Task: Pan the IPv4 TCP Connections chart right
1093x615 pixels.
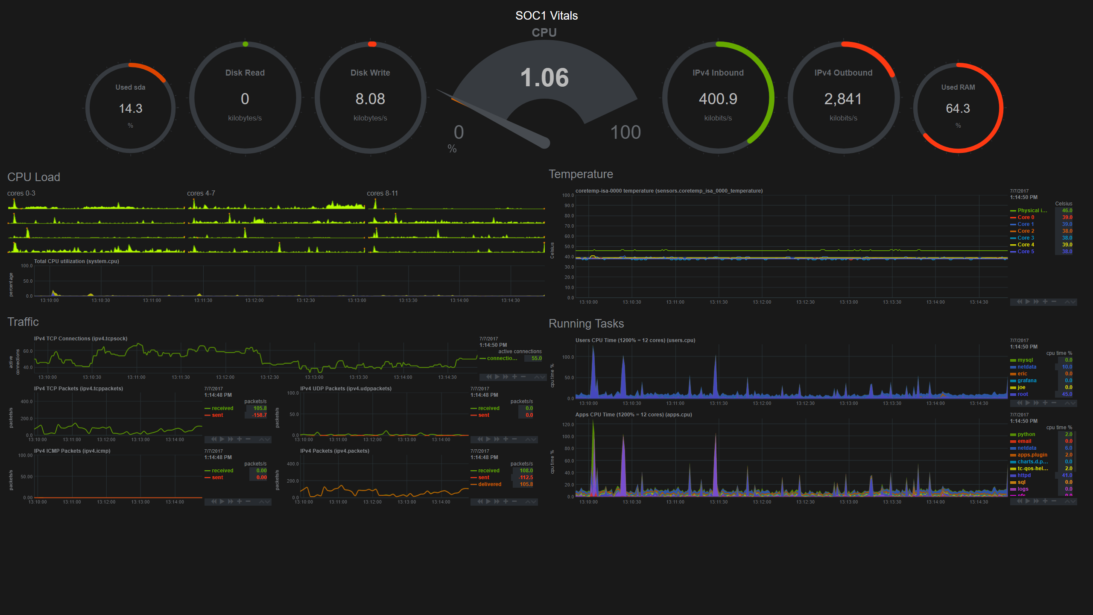Action: pos(506,377)
